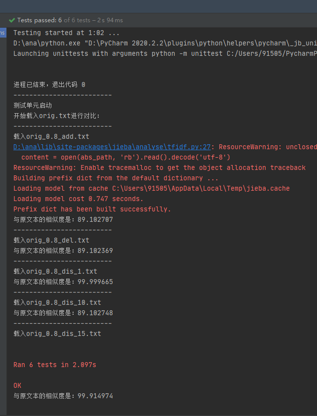Open the tfidf.py:27 file link
The image size is (317, 416).
click(x=112, y=147)
